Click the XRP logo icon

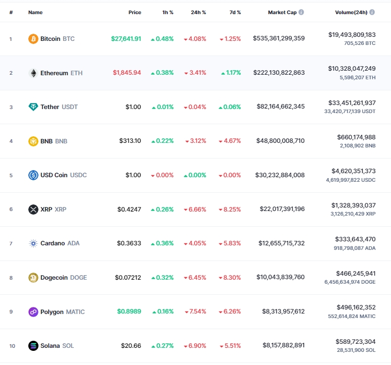[x=33, y=210]
